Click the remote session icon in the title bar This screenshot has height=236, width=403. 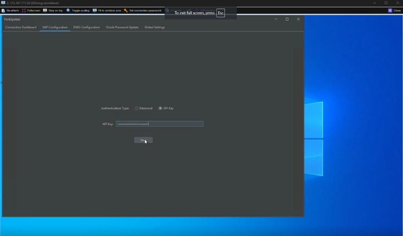(3, 3)
